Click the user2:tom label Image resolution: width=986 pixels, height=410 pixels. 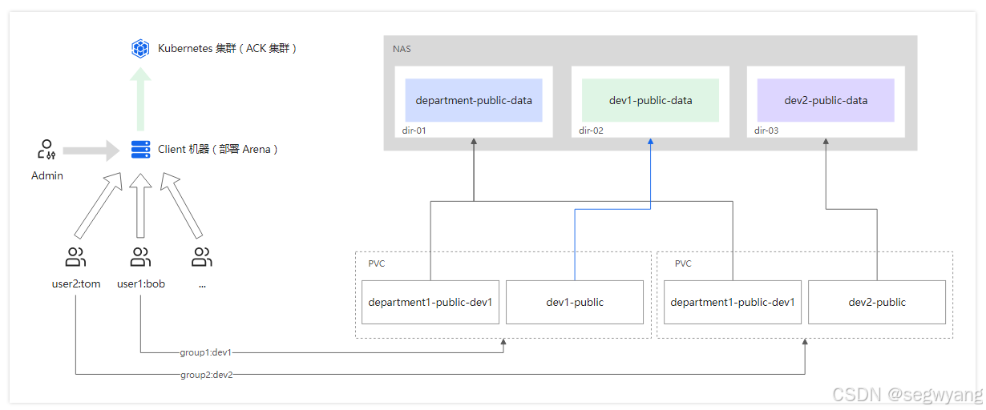(76, 283)
